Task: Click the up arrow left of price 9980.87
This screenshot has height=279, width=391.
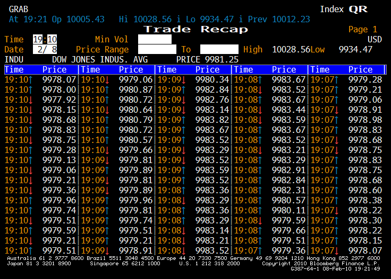Action: pyautogui.click(x=107, y=89)
